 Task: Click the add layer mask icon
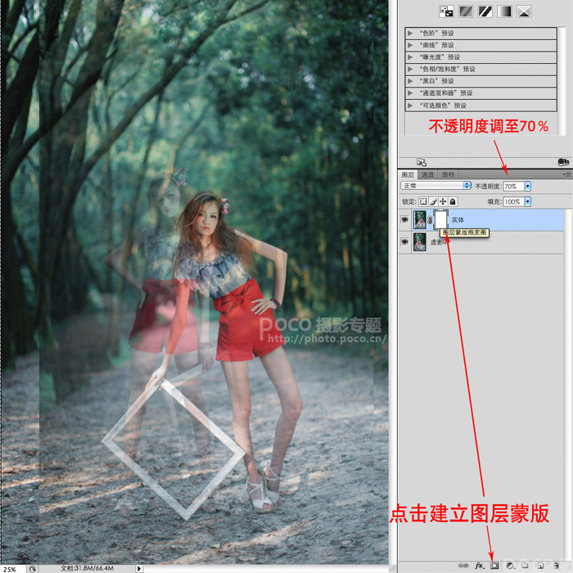494,566
